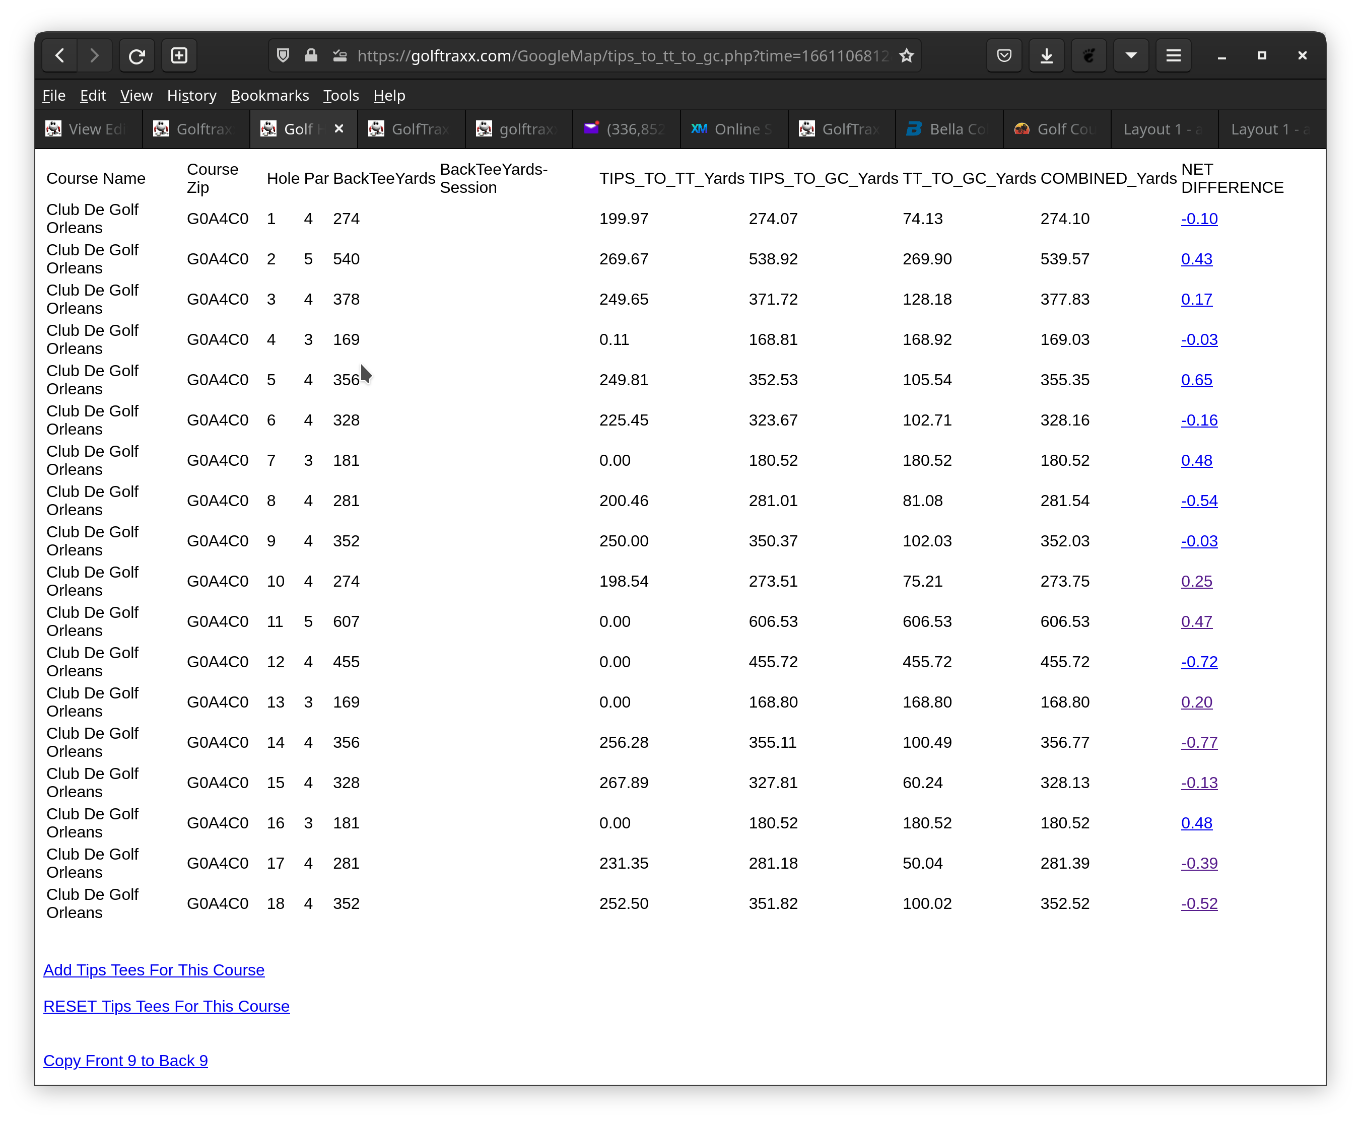The width and height of the screenshot is (1361, 1123).
Task: Bookmark this page with the star icon
Action: click(x=907, y=55)
